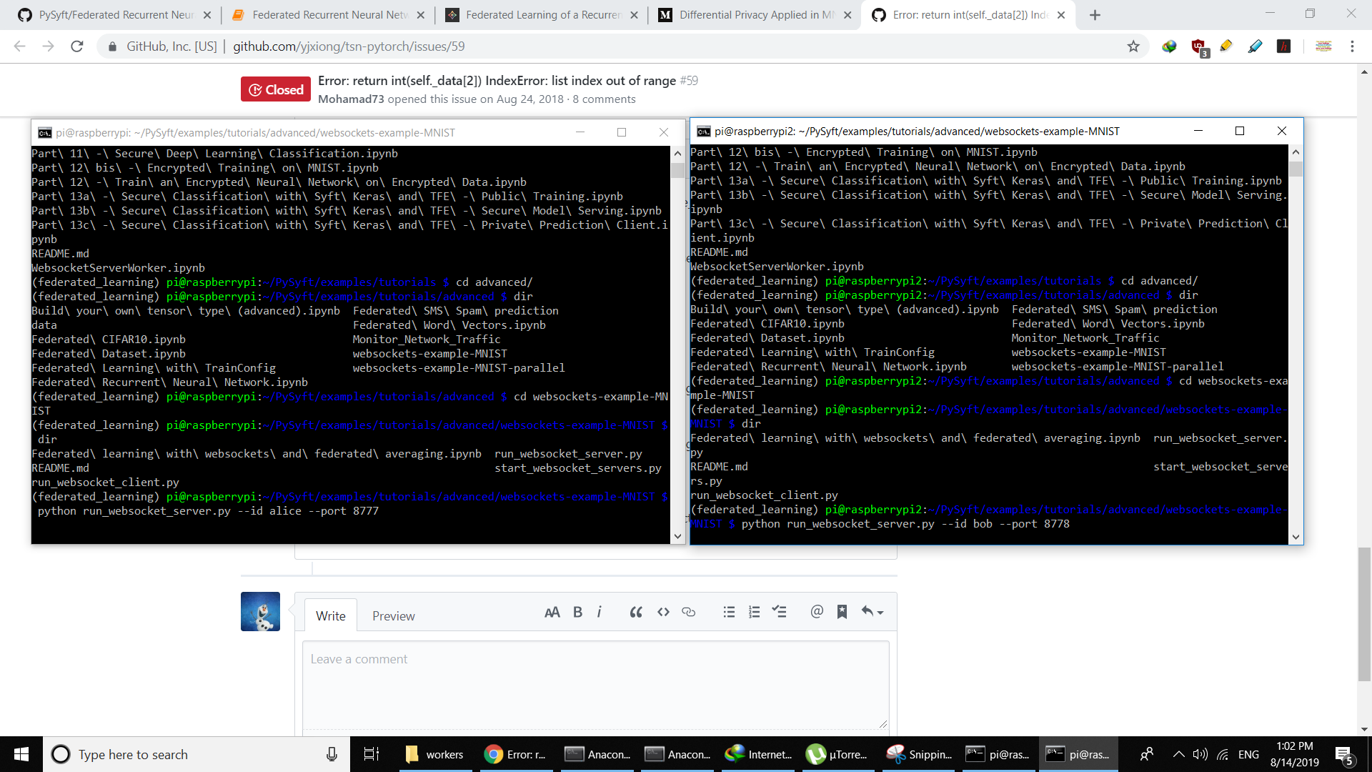Insert a quote with the quote icon

coord(635,612)
